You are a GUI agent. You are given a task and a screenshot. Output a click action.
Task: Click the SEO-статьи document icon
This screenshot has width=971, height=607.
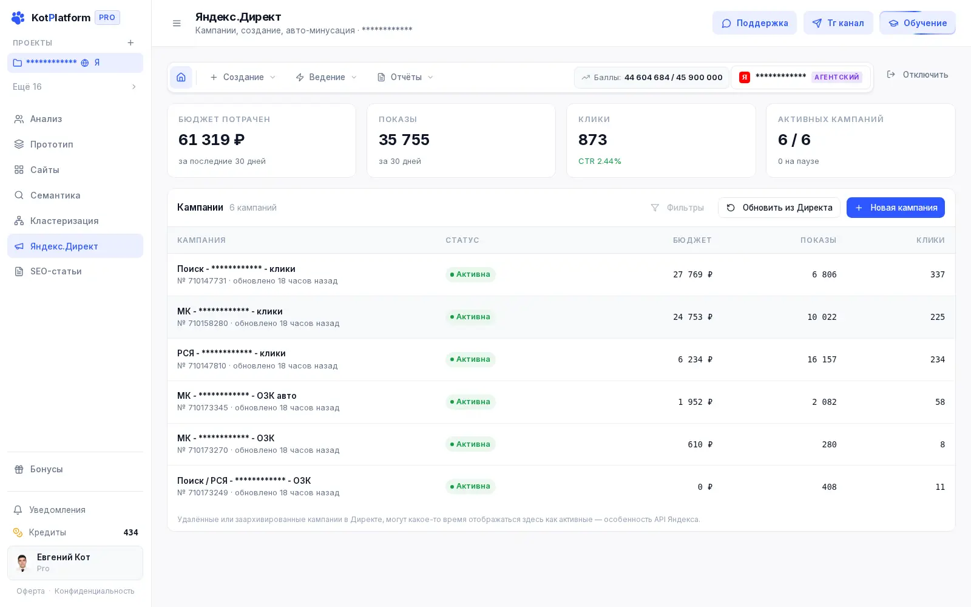point(19,271)
